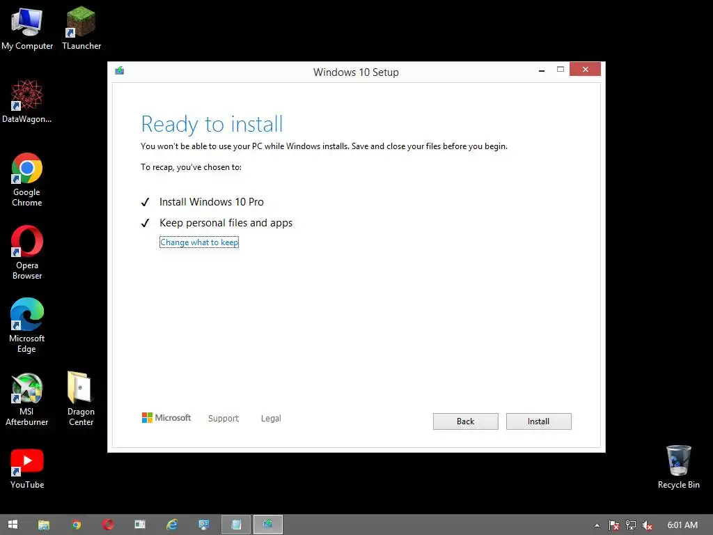Launch Google Chrome from desktop
This screenshot has width=713, height=535.
[27, 180]
